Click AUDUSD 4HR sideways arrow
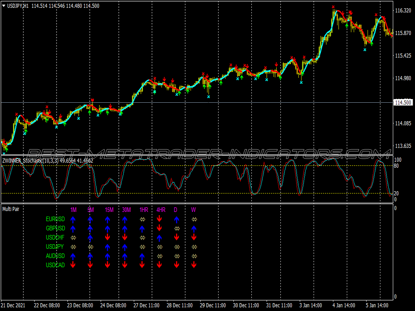415x311 pixels. pos(160,256)
